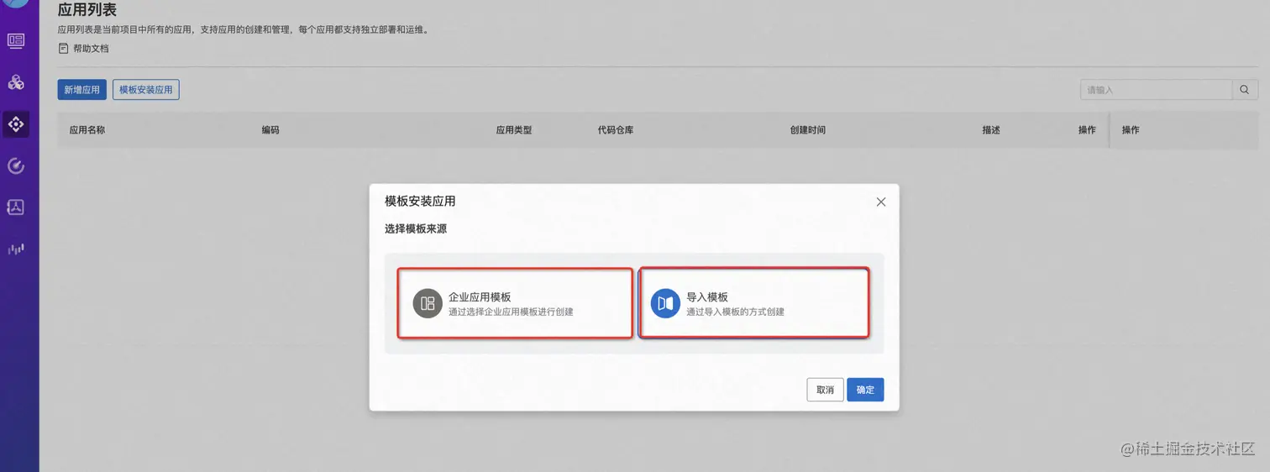
Task: Click the 新增应用 button
Action: [x=81, y=90]
